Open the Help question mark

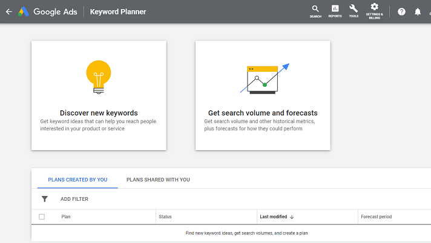pos(401,12)
